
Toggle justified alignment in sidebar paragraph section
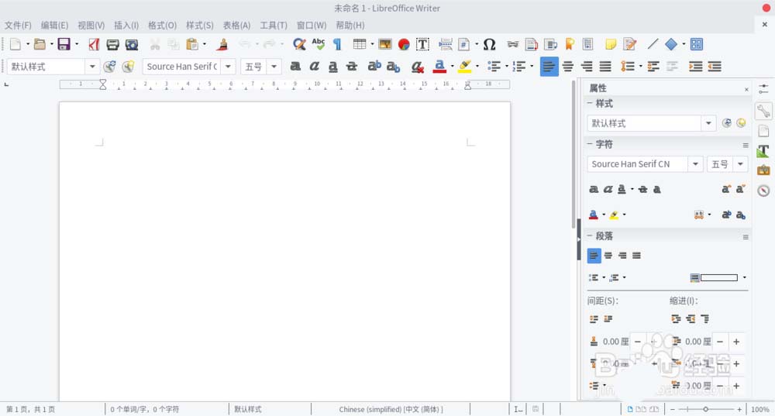pyautogui.click(x=636, y=256)
